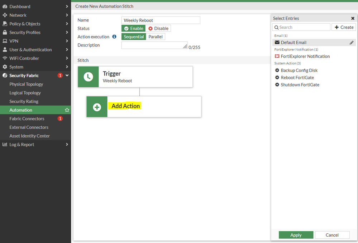Click Create in Select Entries
This screenshot has height=243, width=358.
[x=344, y=27]
